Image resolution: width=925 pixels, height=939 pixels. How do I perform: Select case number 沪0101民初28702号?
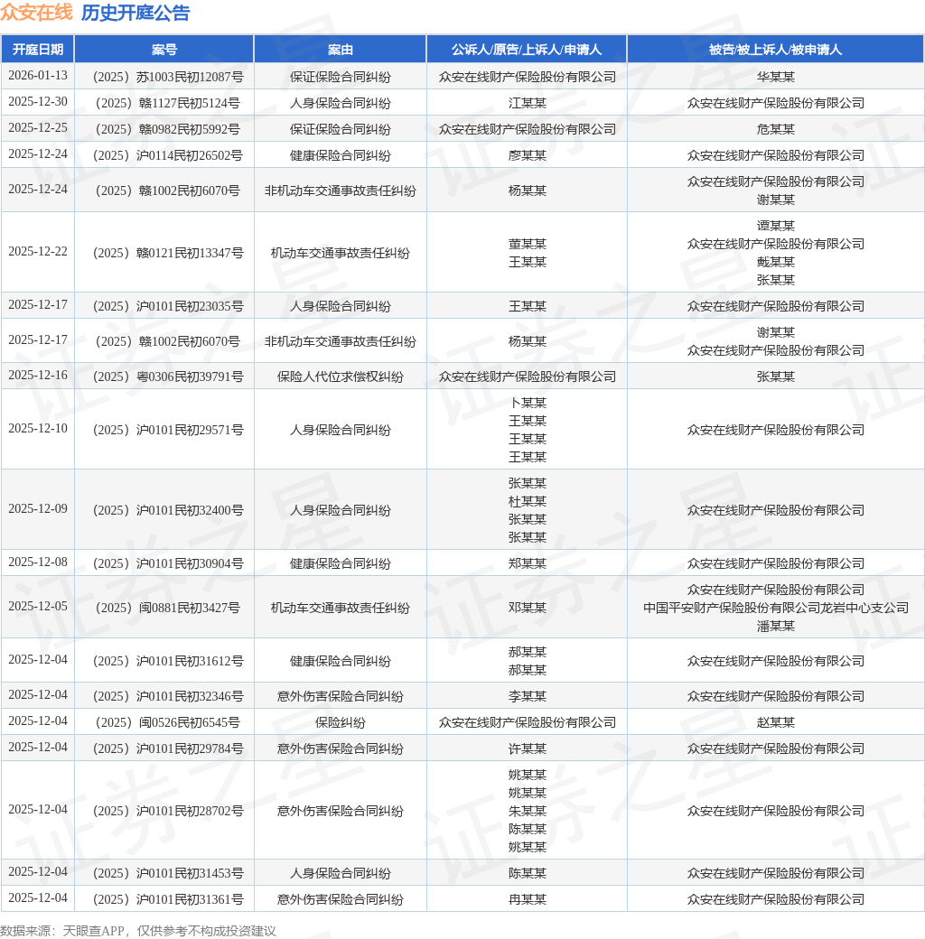[x=168, y=812]
